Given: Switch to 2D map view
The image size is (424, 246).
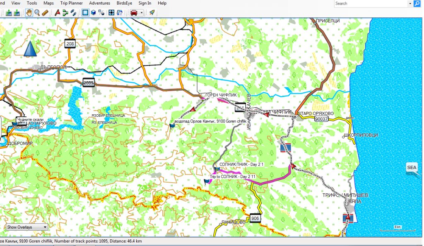Looking at the screenshot, I should 85,12.
